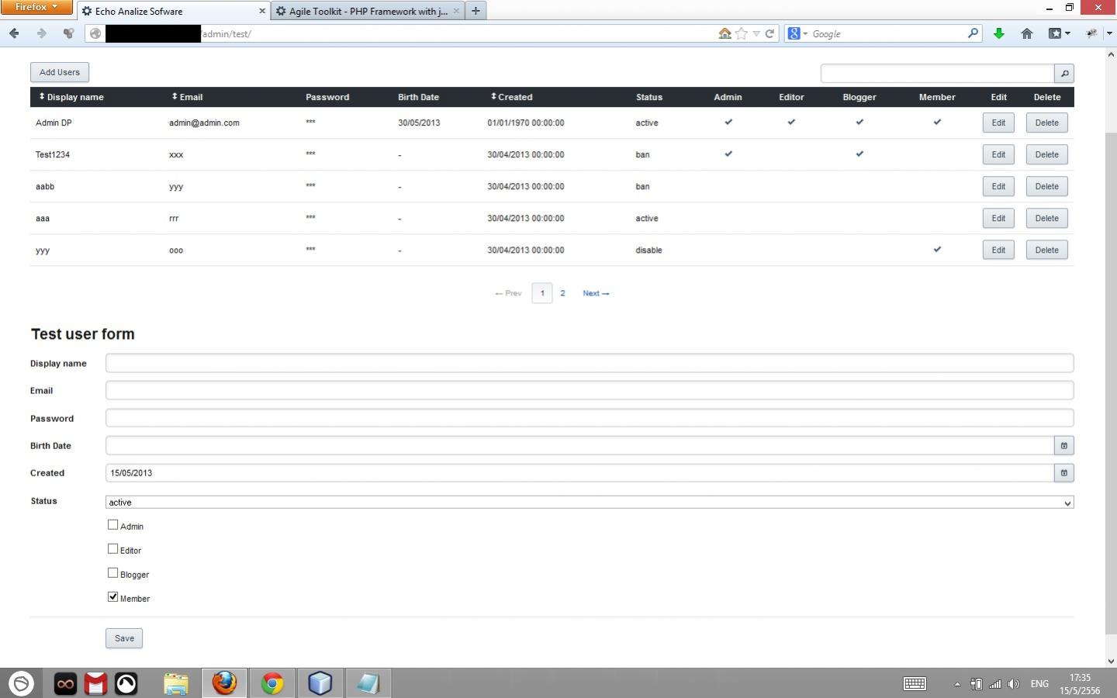
Task: Close the Agile Toolkit tab
Action: (456, 11)
